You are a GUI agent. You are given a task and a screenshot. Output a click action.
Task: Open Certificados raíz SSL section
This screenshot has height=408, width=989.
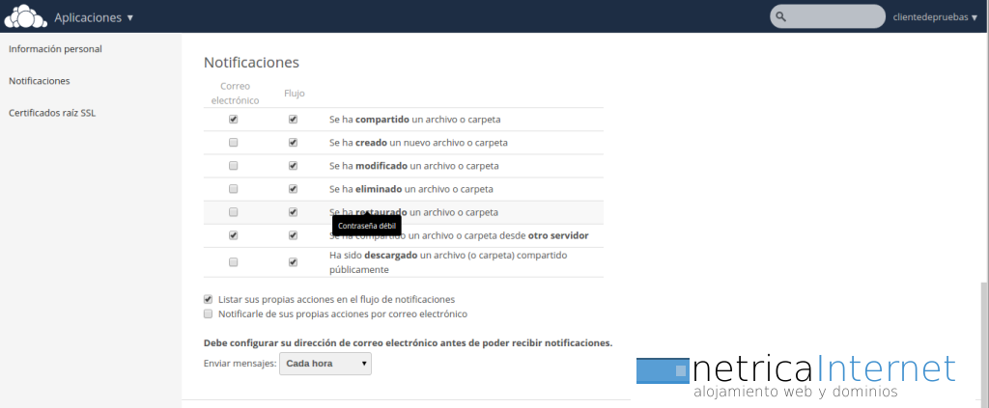(x=52, y=113)
